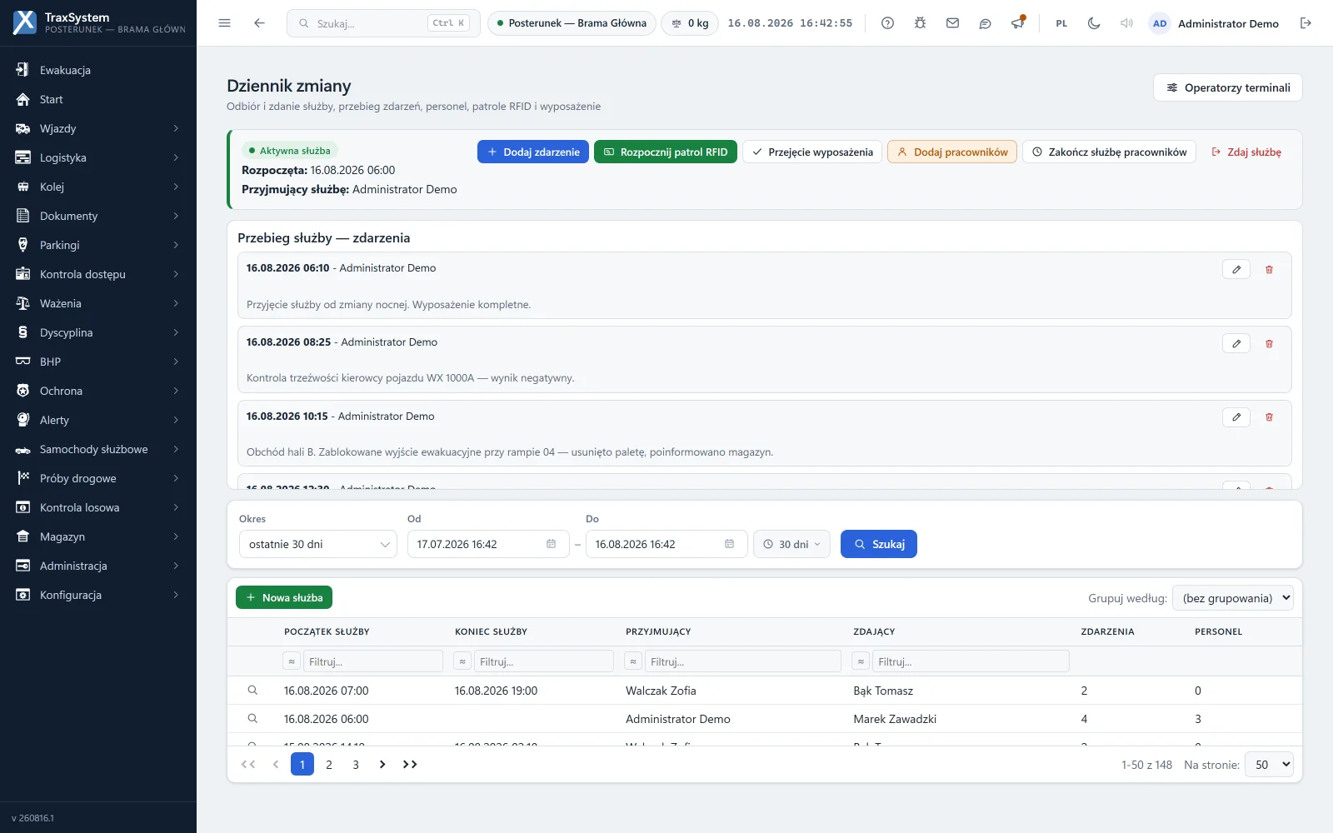Edit the 10:15 hall B patrol event
The width and height of the screenshot is (1333, 833).
pos(1236,416)
